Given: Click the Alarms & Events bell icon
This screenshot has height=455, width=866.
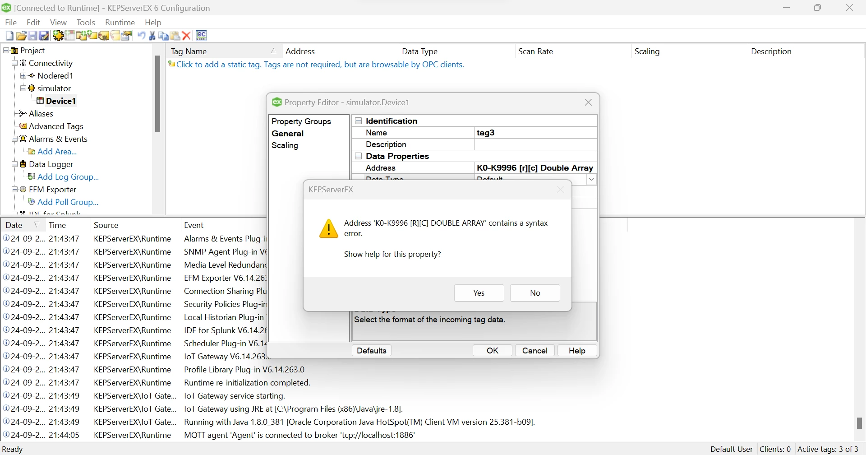Looking at the screenshot, I should (x=23, y=139).
